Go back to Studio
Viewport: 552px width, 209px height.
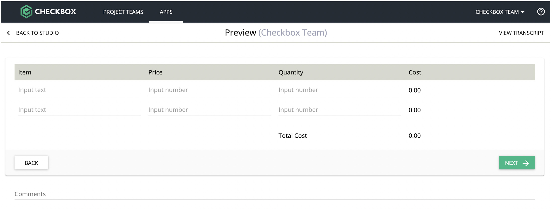(x=37, y=33)
